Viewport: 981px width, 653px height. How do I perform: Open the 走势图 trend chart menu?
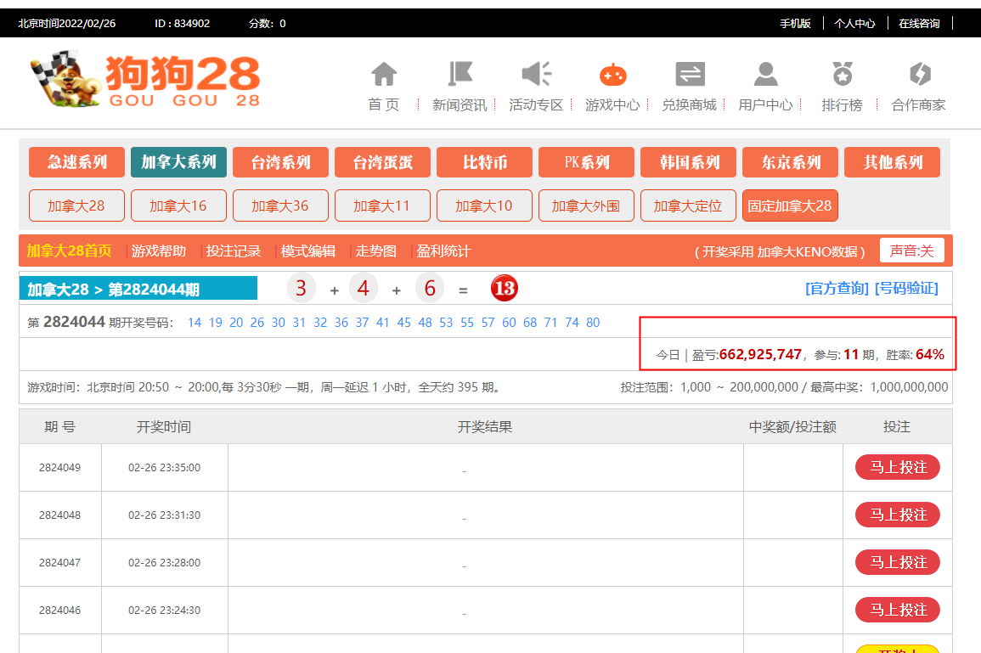tap(375, 251)
